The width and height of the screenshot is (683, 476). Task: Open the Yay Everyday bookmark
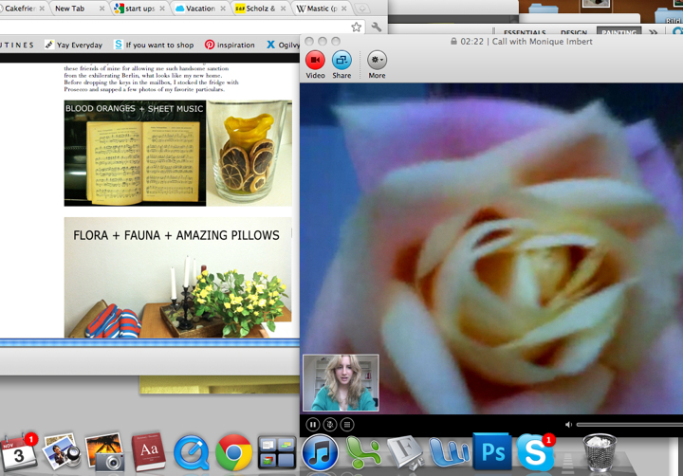74,45
